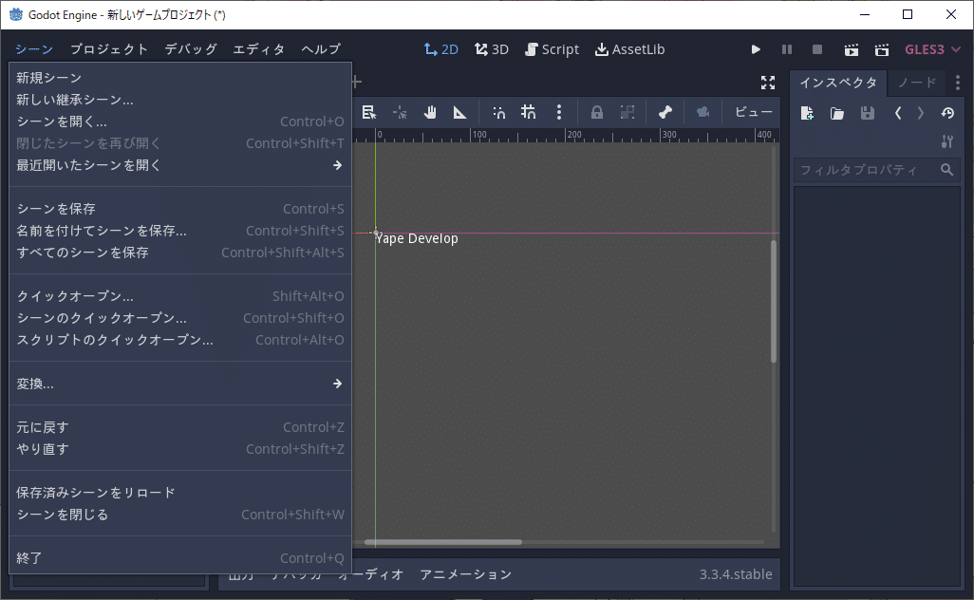Play the project with the play button

[x=756, y=49]
